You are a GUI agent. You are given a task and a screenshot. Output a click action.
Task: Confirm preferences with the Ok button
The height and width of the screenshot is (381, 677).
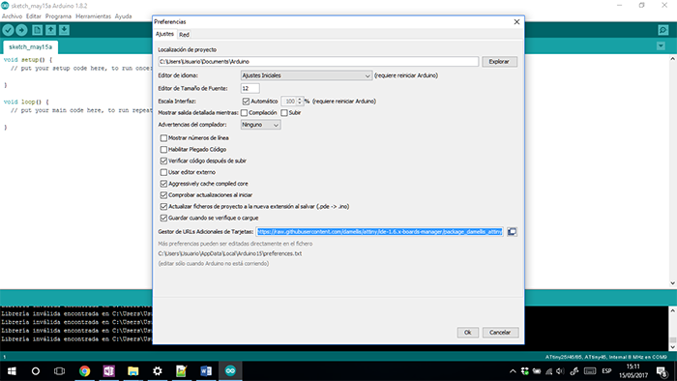click(x=467, y=333)
